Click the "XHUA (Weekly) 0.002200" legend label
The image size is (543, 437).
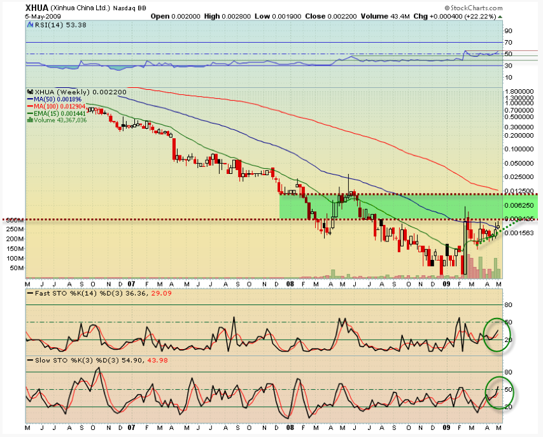tap(80, 92)
